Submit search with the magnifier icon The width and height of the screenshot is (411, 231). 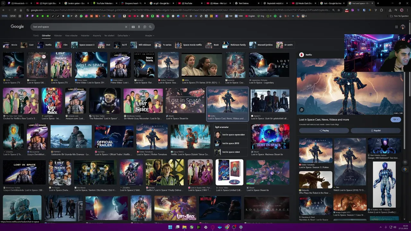coord(150,27)
